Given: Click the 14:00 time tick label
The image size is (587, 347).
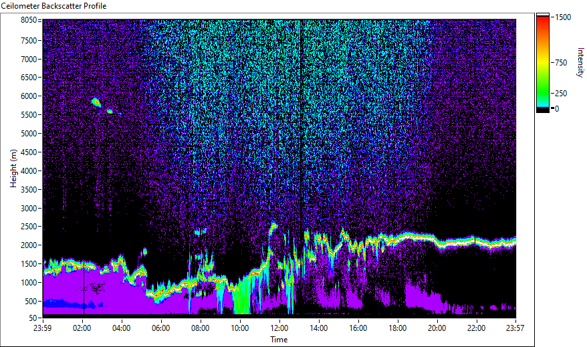Looking at the screenshot, I should click(x=319, y=328).
